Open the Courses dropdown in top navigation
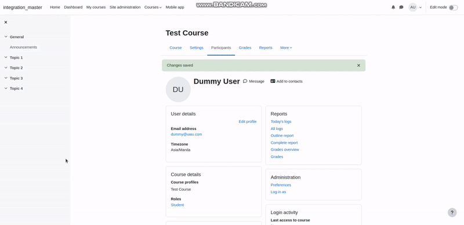Screen dimensions: 464x225 (153, 7)
